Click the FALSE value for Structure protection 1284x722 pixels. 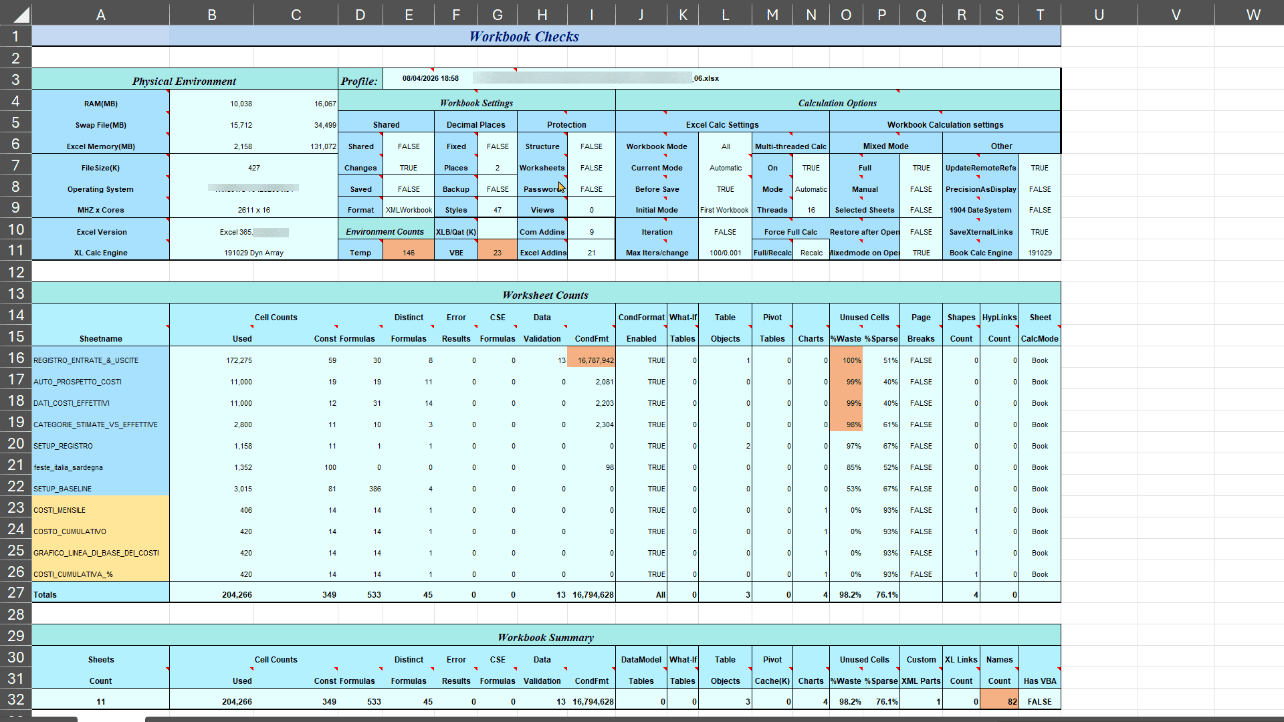click(591, 146)
